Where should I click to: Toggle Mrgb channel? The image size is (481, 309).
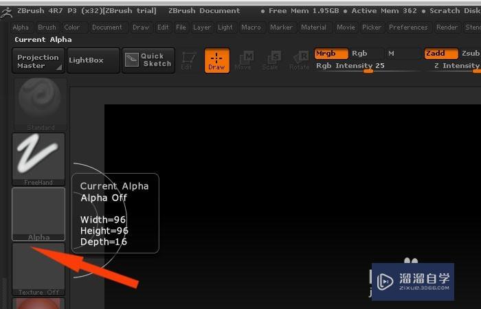point(331,54)
